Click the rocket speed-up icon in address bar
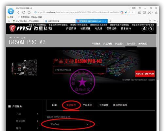Viewport: 165px width, 131px height. [126, 12]
